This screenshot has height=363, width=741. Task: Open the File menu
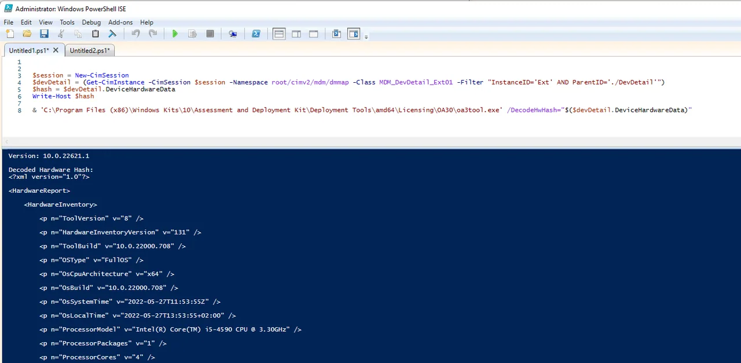(9, 23)
